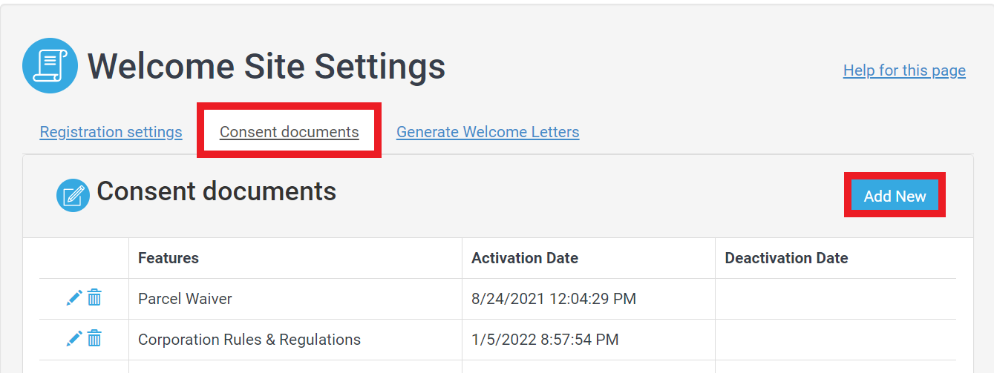994x373 pixels.
Task: Edit the Parcel Waiver document
Action: point(74,298)
